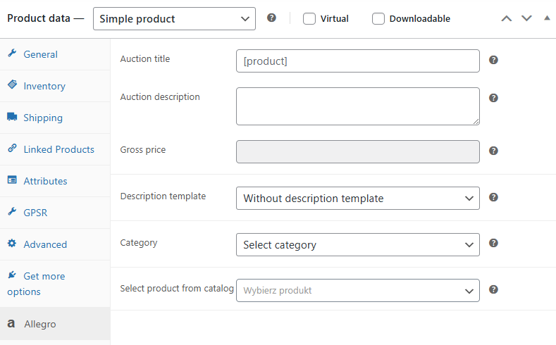Viewport: 556px width, 345px height.
Task: Open the Simple product type dropdown
Action: pos(174,19)
